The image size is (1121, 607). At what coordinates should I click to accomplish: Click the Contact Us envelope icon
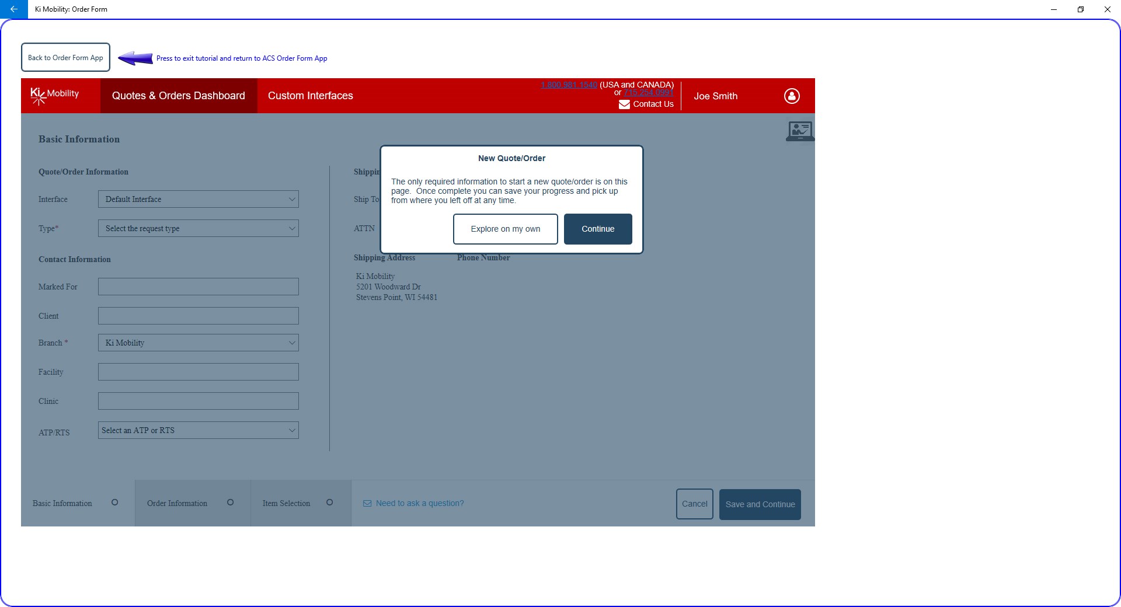(x=625, y=104)
